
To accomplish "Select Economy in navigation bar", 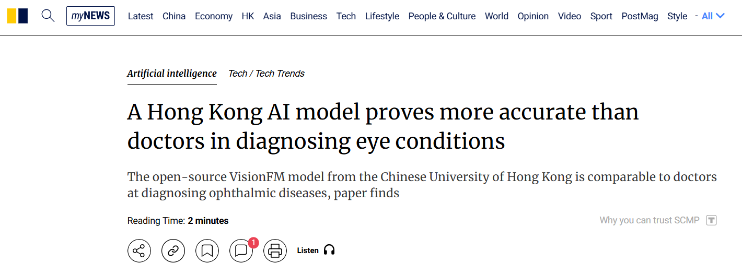I will 214,16.
